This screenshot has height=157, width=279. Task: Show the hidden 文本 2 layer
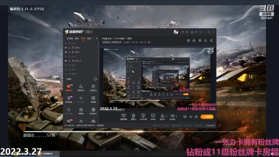tap(66, 57)
